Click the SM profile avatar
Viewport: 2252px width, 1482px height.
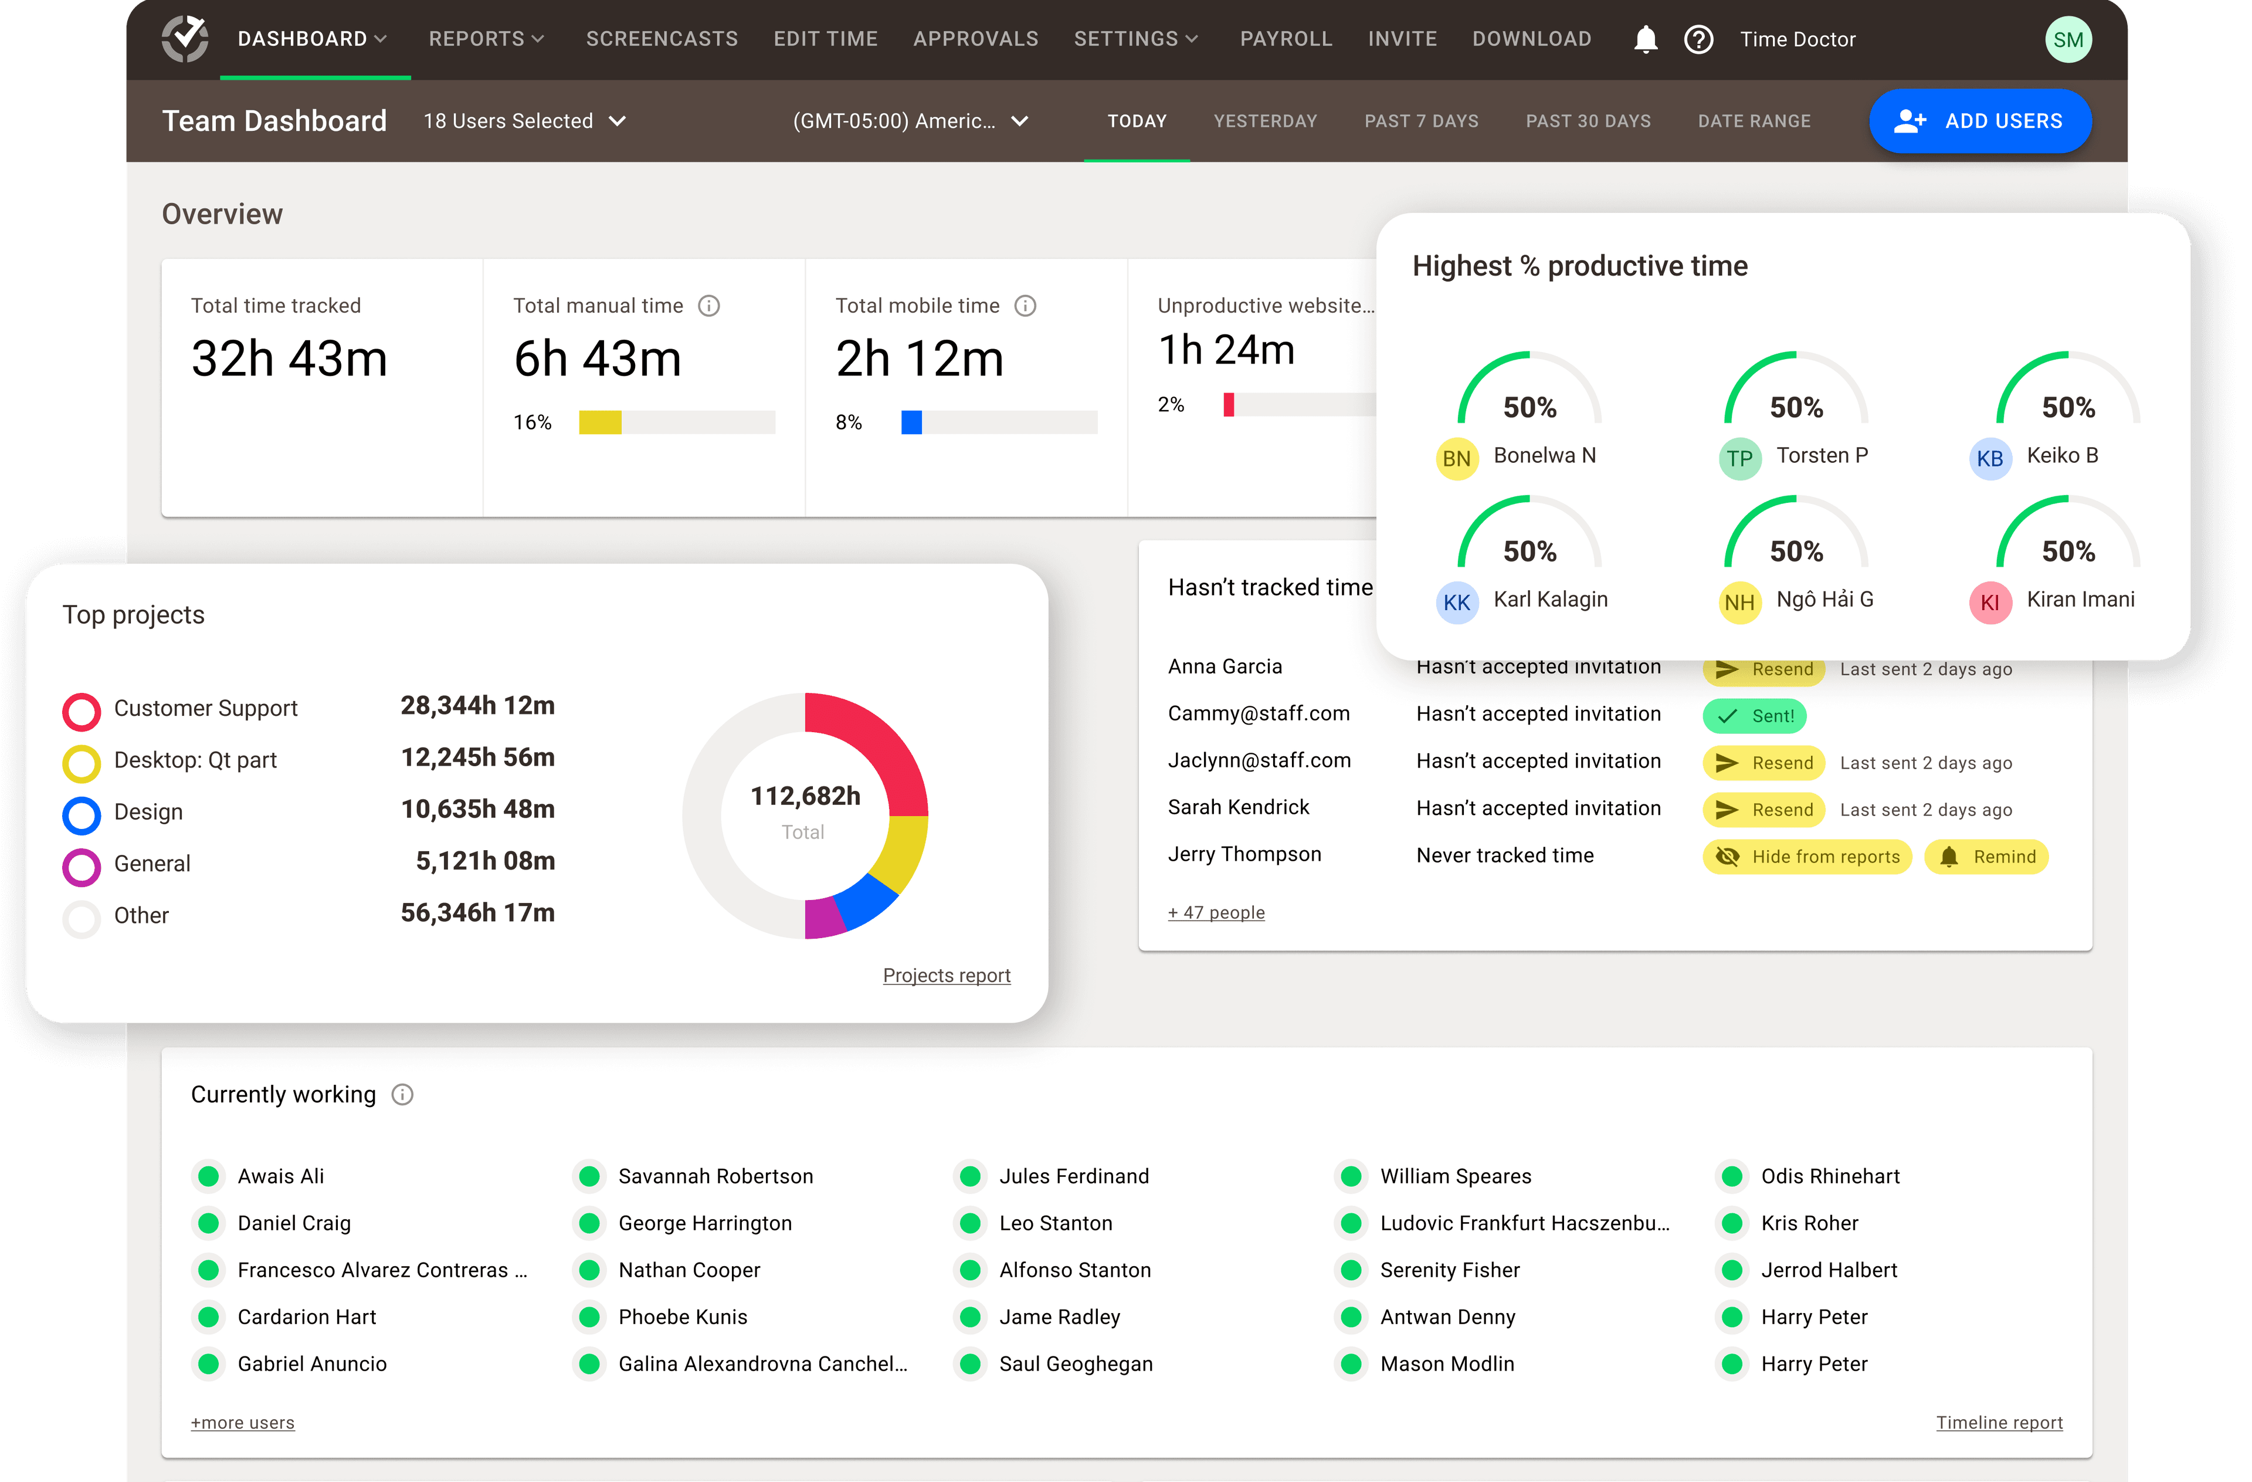2067,40
